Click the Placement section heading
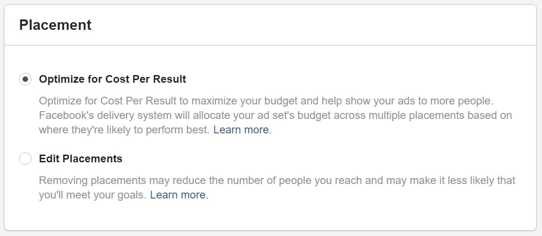This screenshot has height=236, width=542. (x=55, y=25)
